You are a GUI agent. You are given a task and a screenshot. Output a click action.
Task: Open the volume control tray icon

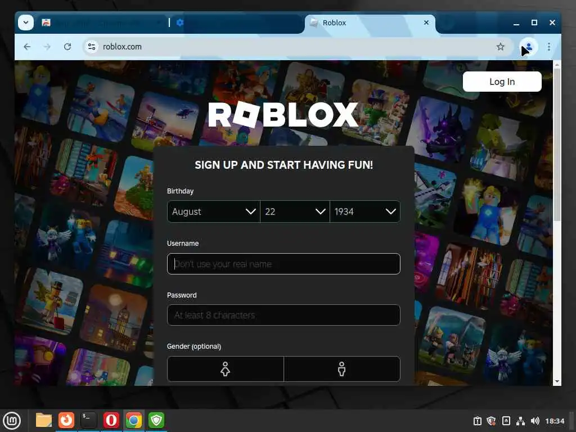click(535, 421)
